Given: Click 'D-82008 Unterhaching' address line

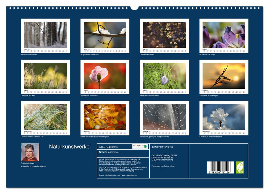Looking at the screenshot, I should tap(162, 160).
